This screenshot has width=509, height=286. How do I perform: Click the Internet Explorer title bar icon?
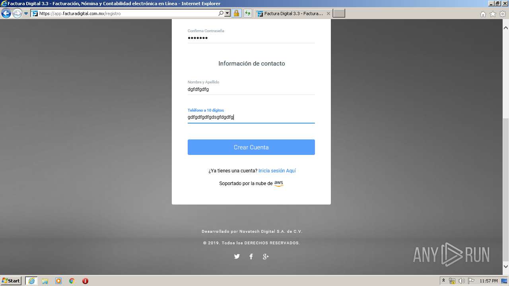(4, 4)
